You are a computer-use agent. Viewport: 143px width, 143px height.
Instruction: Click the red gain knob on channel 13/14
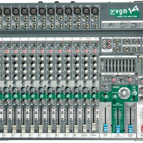coord(95,51)
